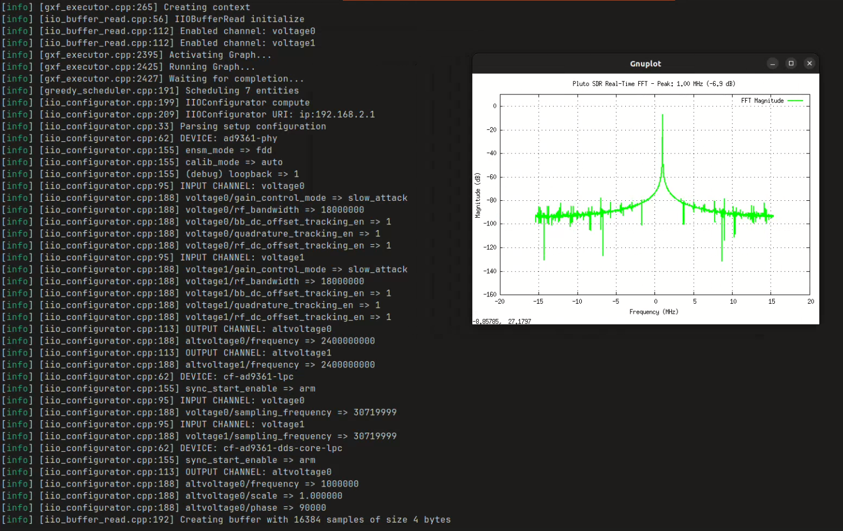Click line 'Enabled channel: voltage1'
The width and height of the screenshot is (843, 531).
(158, 43)
